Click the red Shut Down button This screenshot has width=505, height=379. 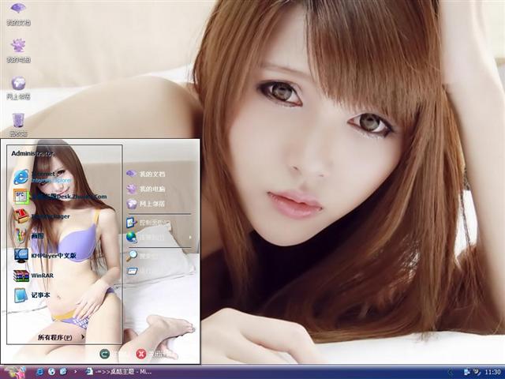[x=141, y=354]
